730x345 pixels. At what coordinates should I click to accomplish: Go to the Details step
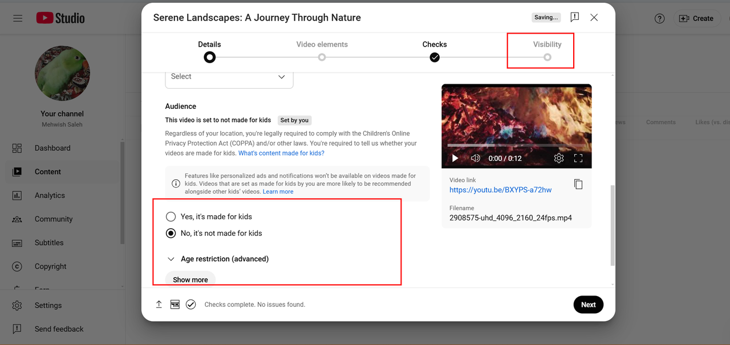click(x=209, y=51)
